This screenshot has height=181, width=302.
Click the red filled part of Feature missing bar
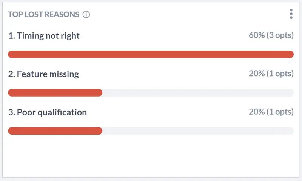(x=55, y=93)
